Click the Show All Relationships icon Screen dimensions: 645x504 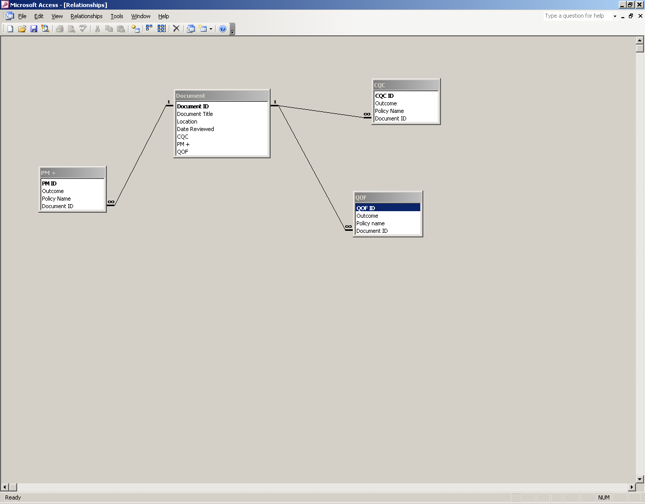(162, 29)
